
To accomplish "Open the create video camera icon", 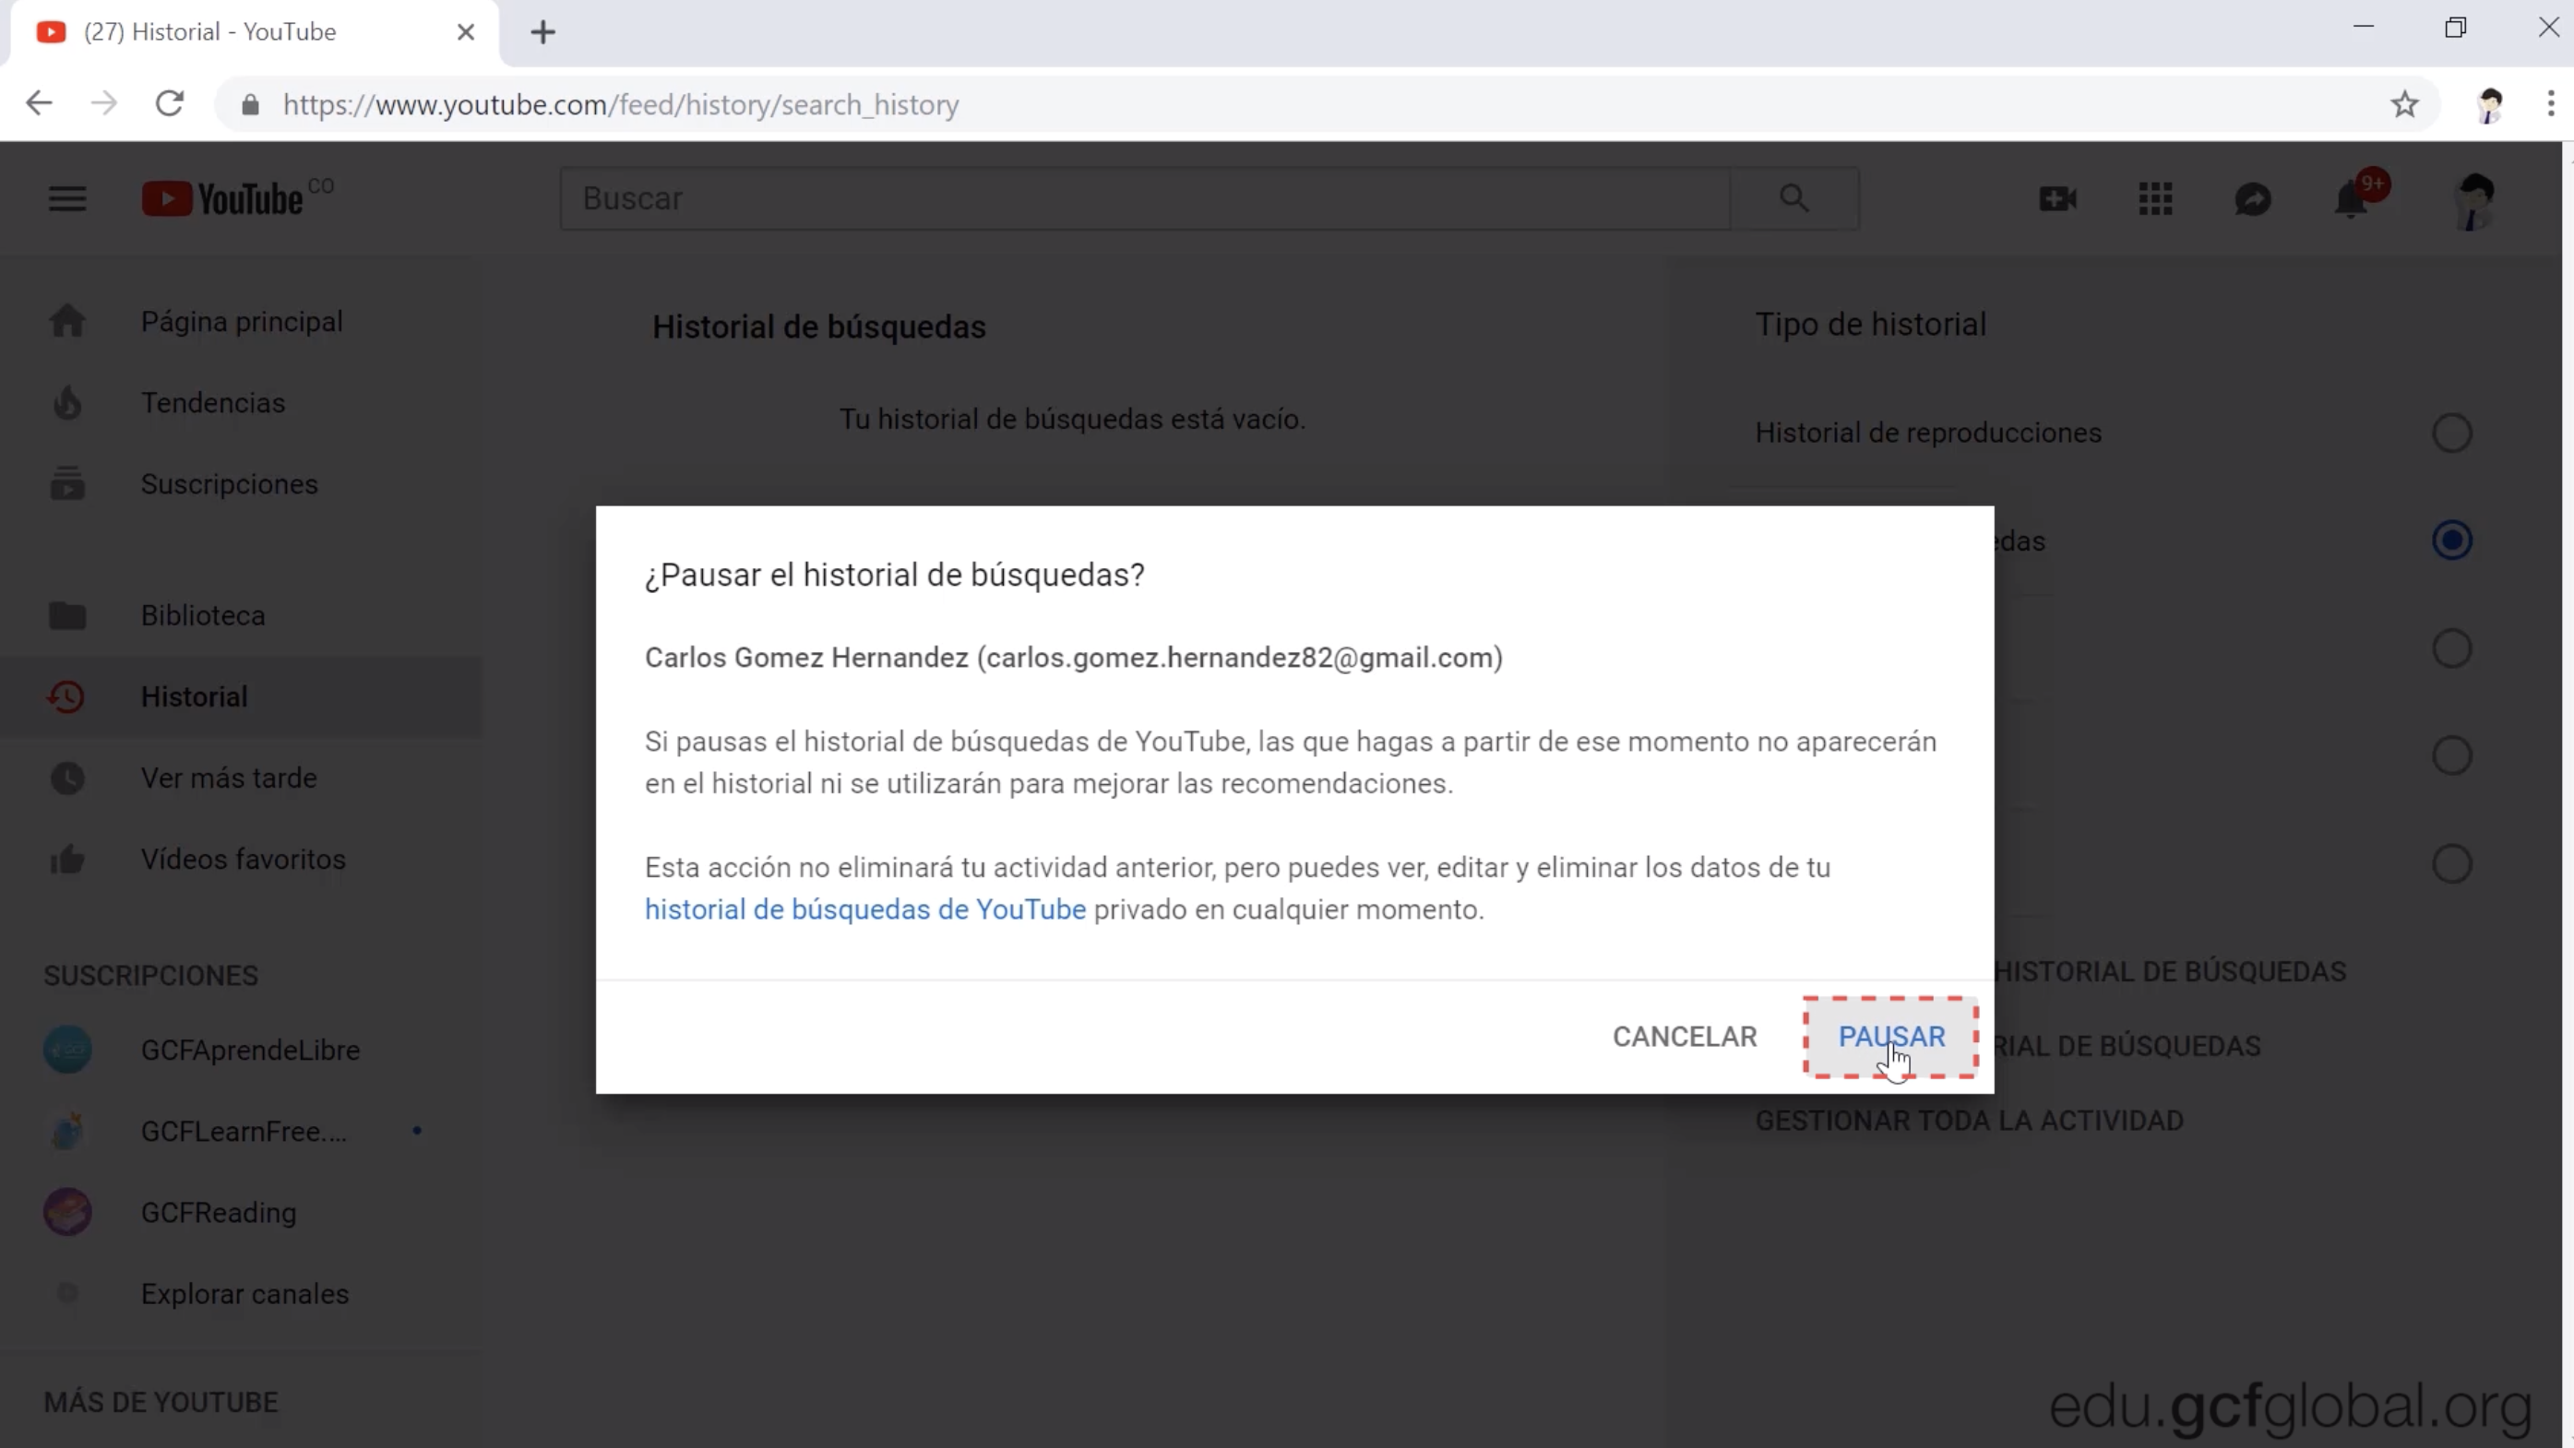I will 2057,198.
